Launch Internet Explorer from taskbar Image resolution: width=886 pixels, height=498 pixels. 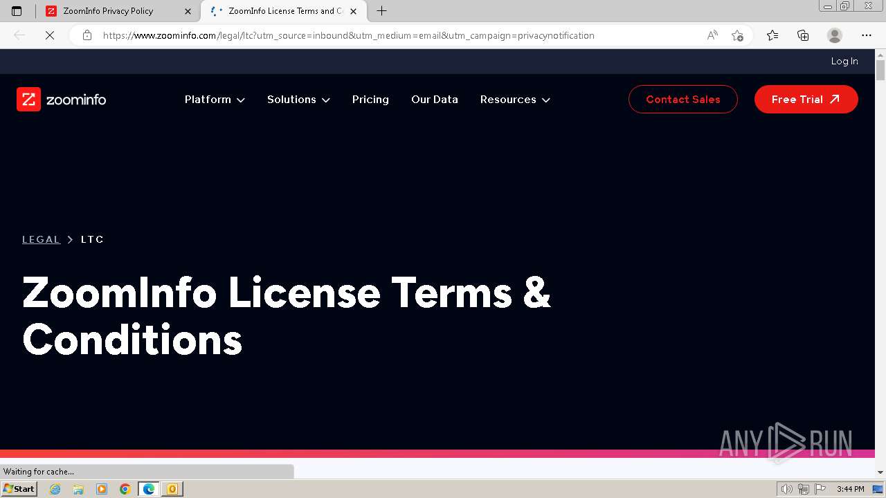(x=55, y=489)
